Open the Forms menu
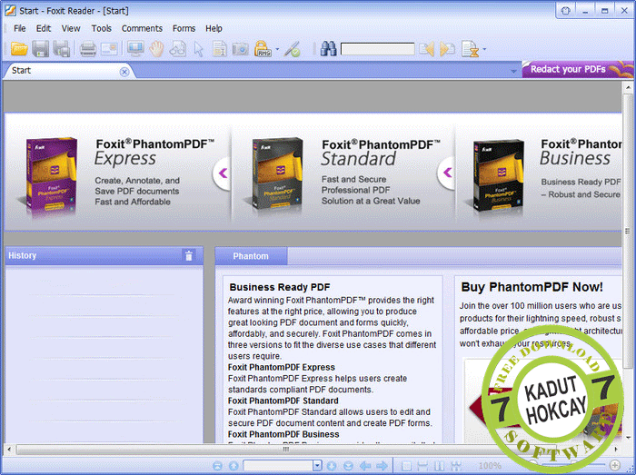Viewport: 636px width, 475px height. tap(184, 28)
